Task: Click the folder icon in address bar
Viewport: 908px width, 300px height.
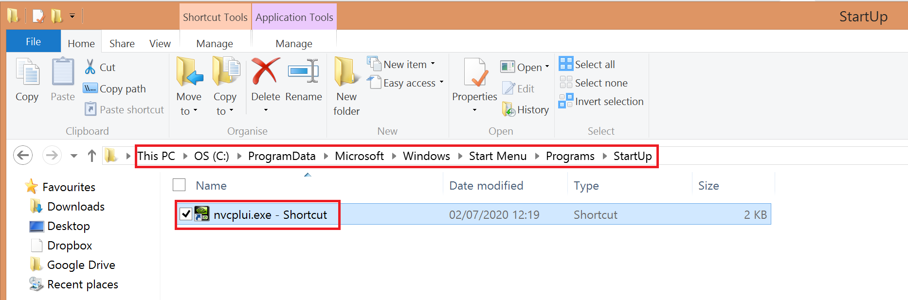Action: (x=111, y=156)
